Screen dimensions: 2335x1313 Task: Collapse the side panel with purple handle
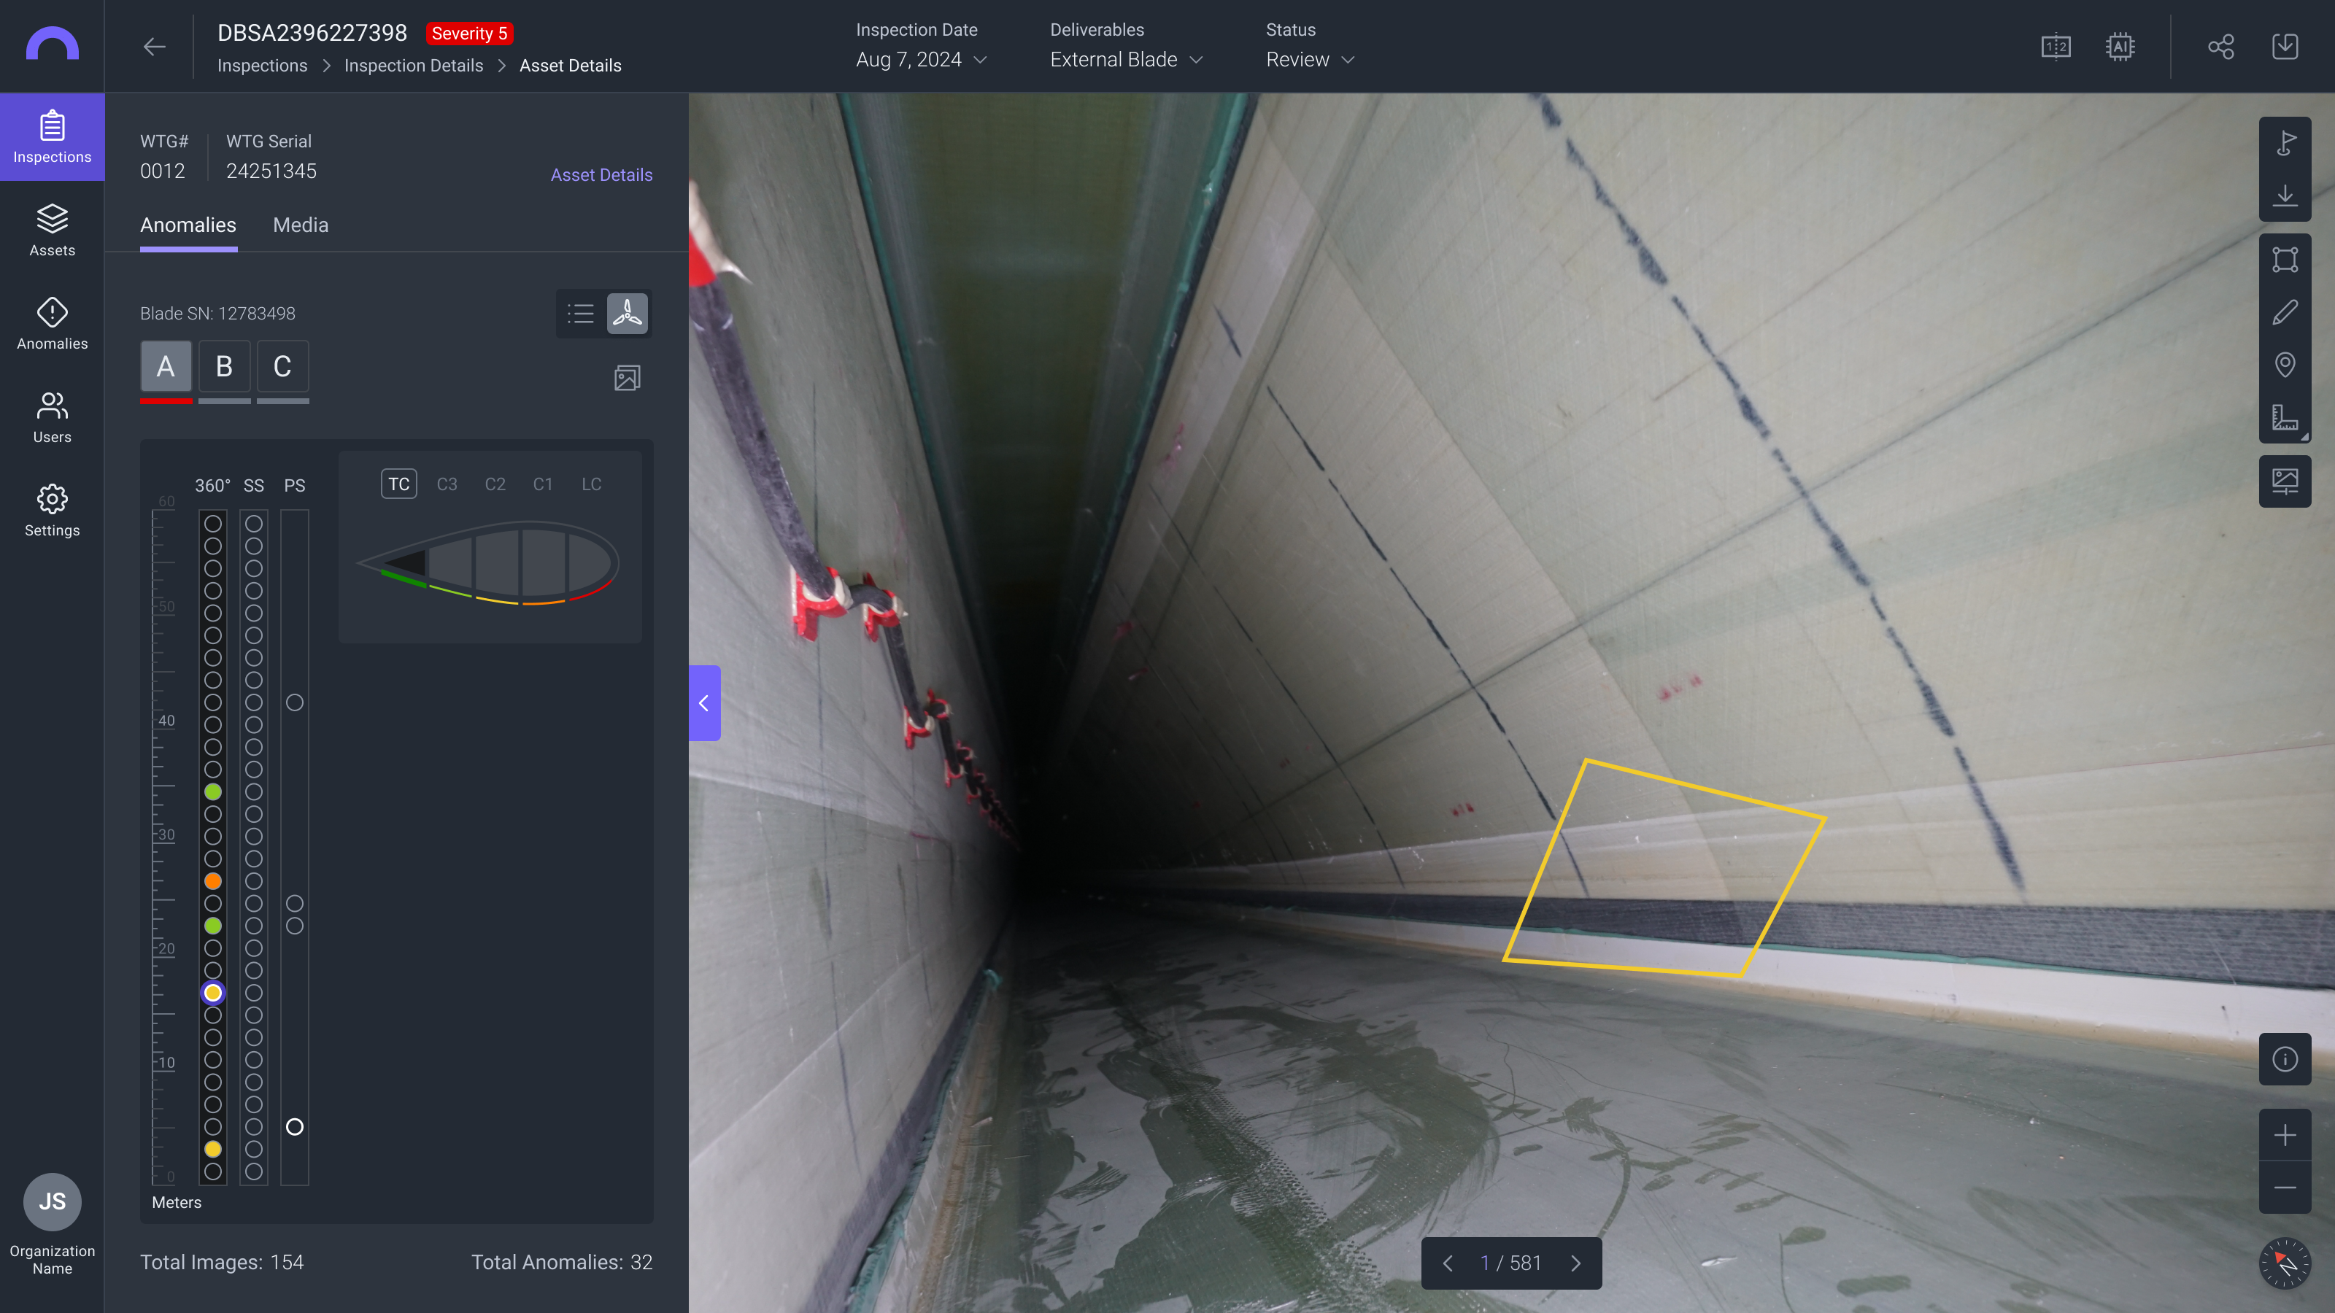click(704, 703)
